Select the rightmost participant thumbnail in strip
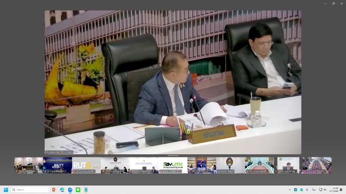This screenshot has height=194, width=346. 317,165
